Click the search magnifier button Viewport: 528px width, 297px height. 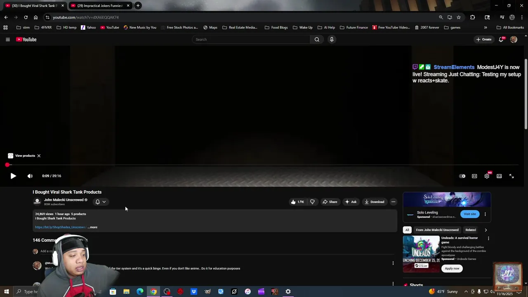(x=317, y=40)
